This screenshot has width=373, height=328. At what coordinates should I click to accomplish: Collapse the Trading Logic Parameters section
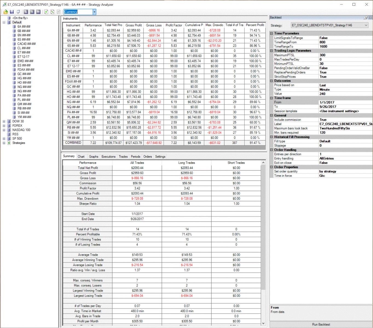(271, 51)
